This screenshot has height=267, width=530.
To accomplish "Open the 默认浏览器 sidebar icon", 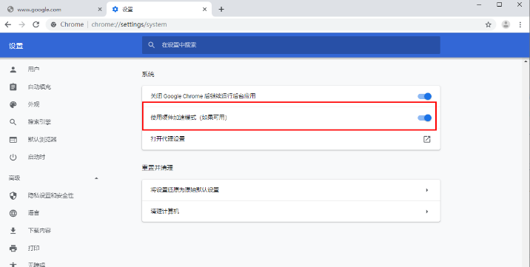I will coord(13,139).
